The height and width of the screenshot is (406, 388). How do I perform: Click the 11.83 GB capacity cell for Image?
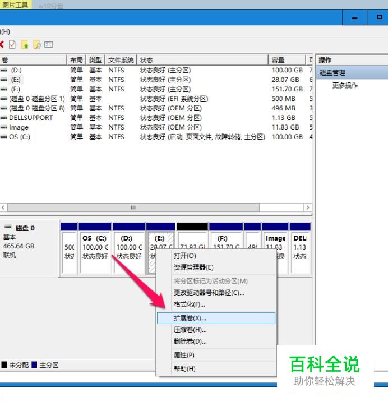pyautogui.click(x=285, y=127)
